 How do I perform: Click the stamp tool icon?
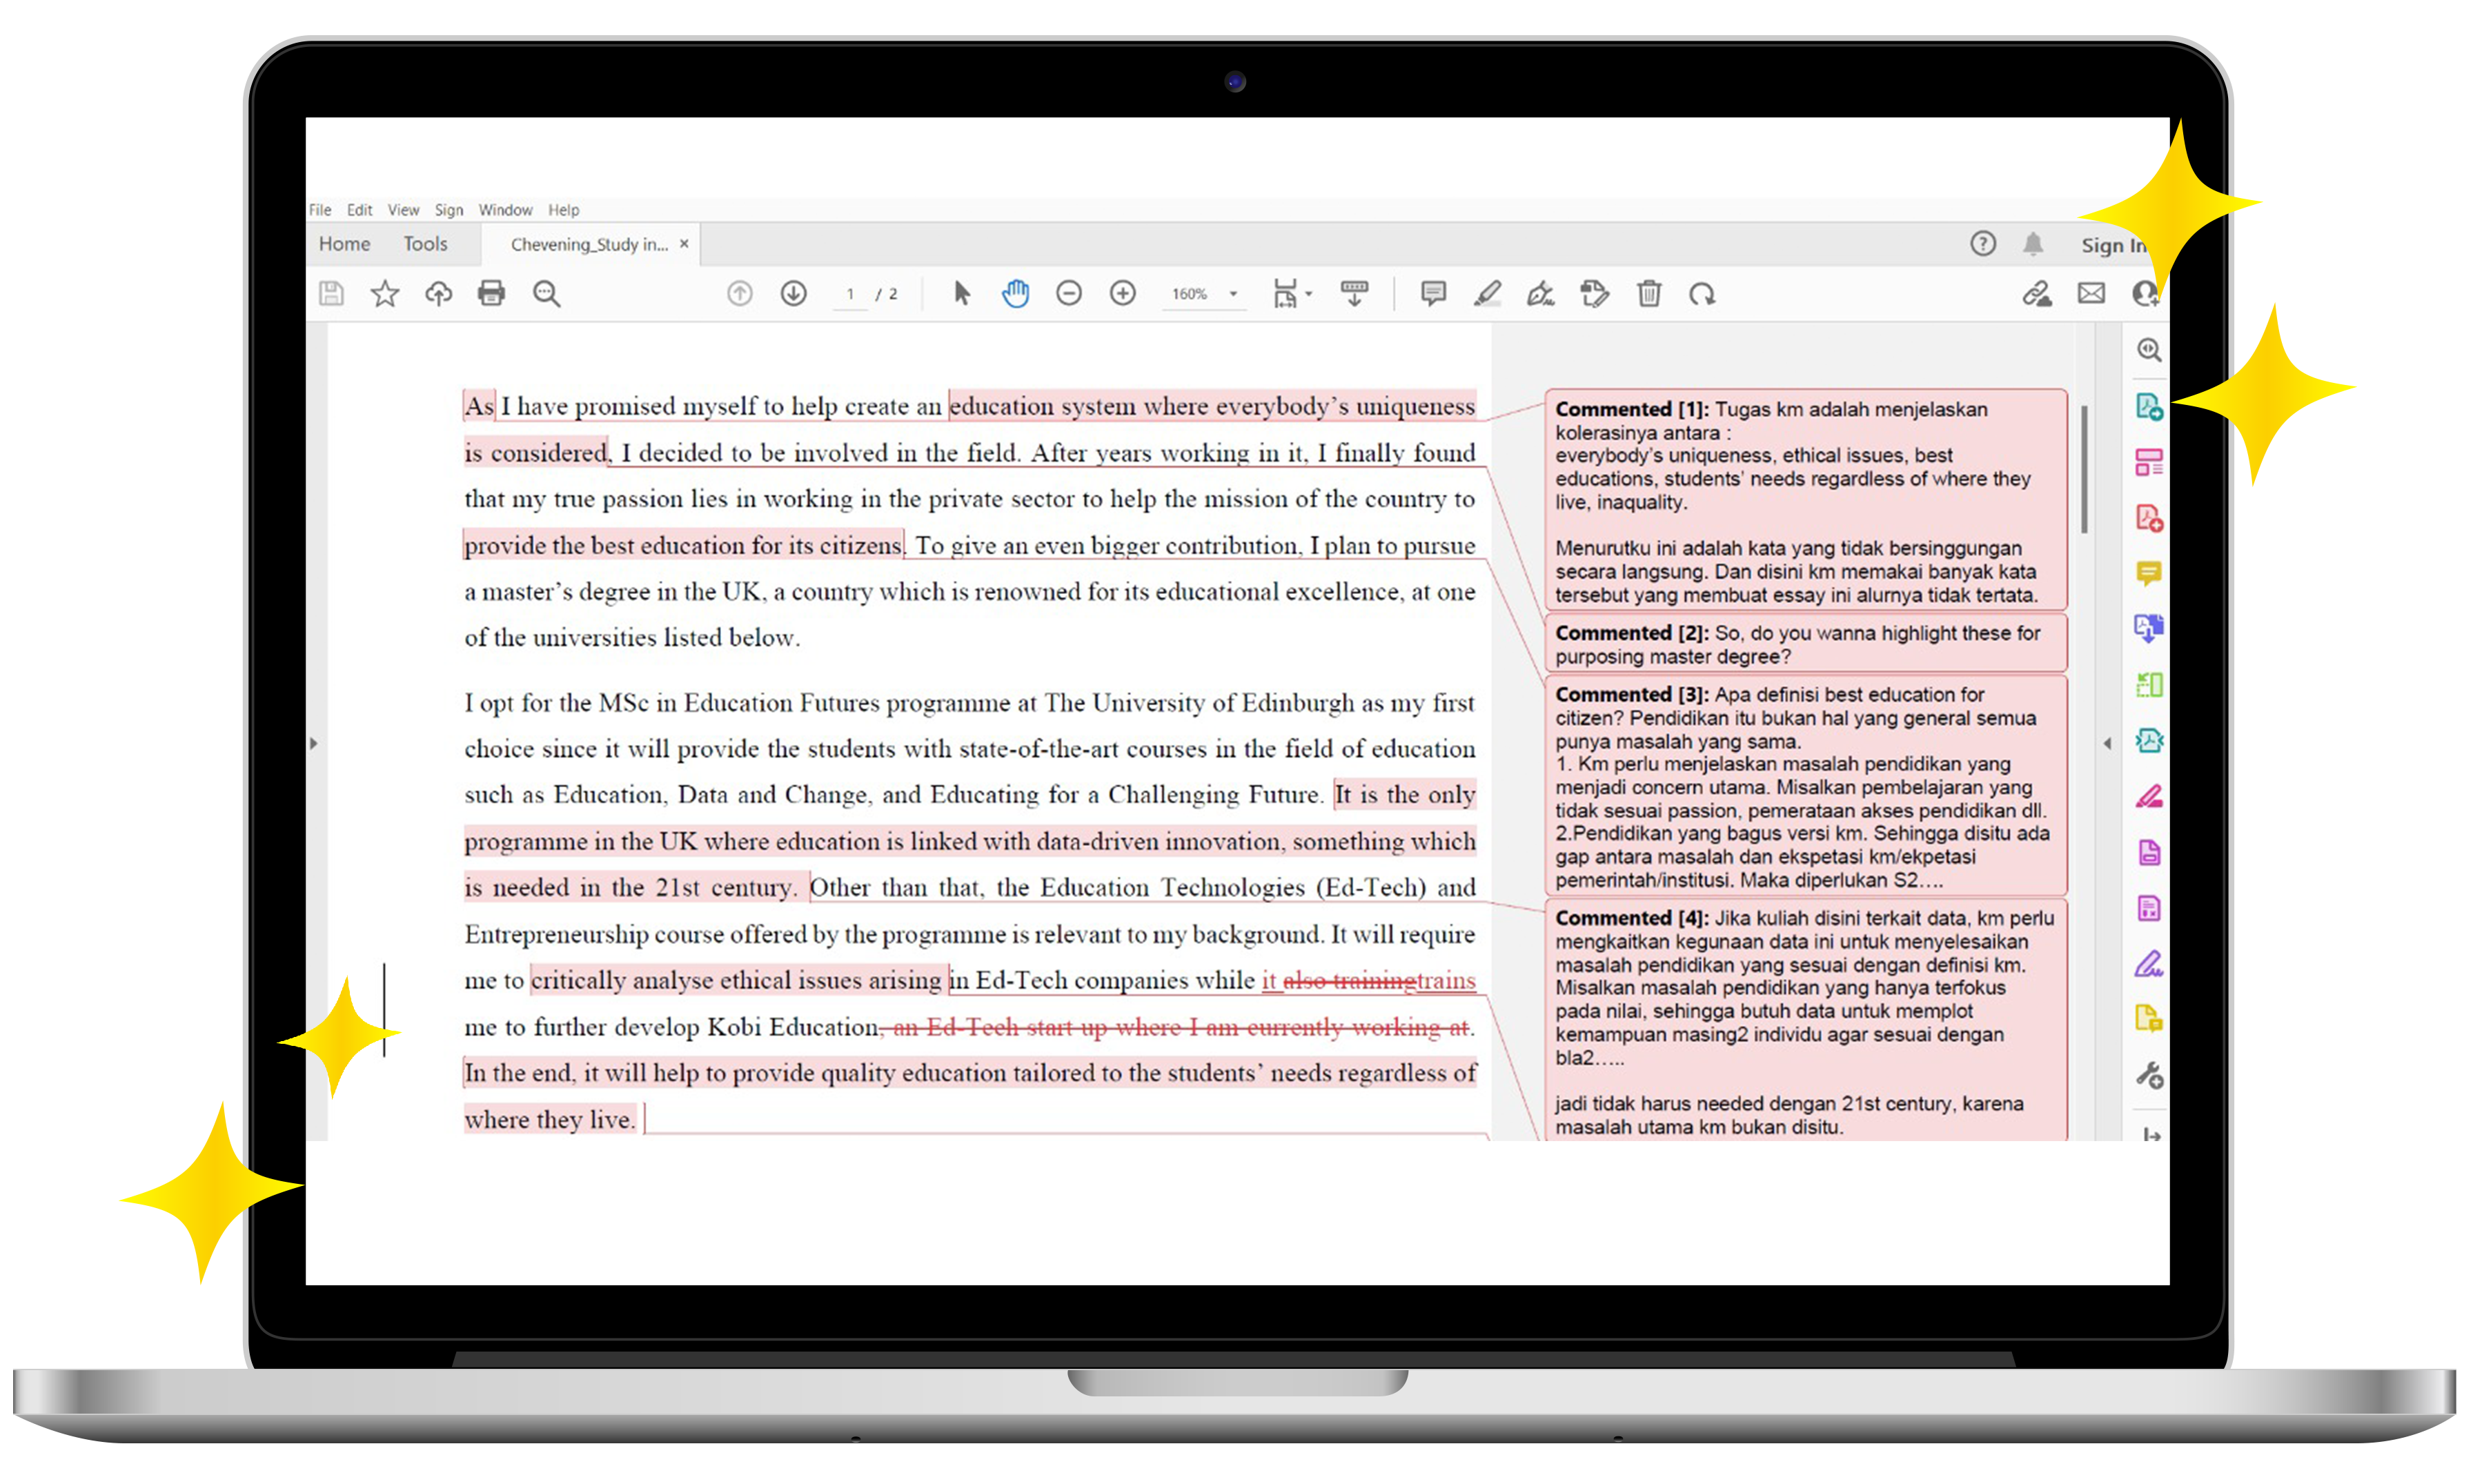(1595, 294)
